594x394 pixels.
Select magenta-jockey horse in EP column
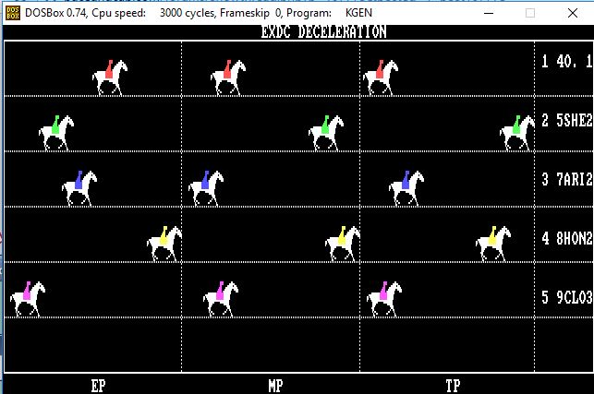28,299
